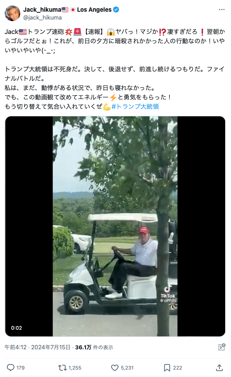The height and width of the screenshot is (377, 231).
Task: Like the post with the heart icon
Action: click(115, 367)
